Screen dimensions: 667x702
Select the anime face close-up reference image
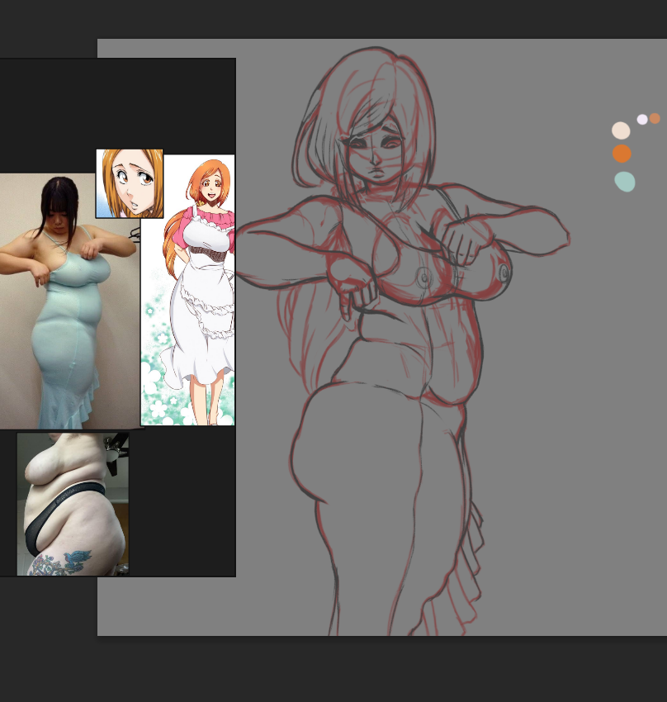pyautogui.click(x=130, y=183)
